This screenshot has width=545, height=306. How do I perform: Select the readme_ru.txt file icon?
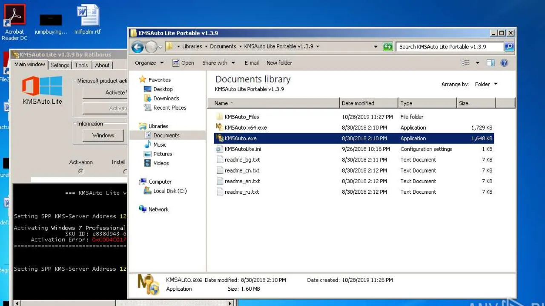point(219,192)
